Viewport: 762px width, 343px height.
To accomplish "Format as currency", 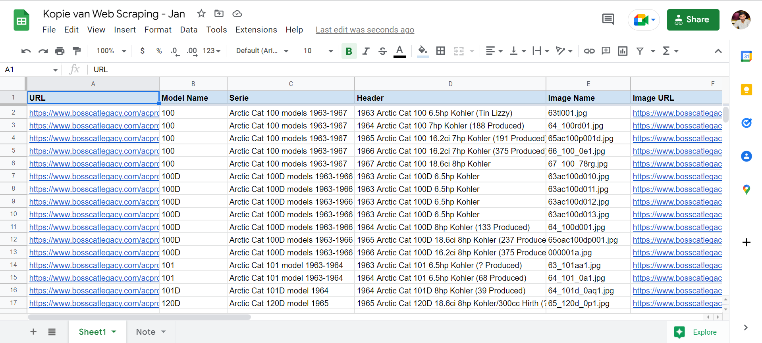I will [143, 51].
